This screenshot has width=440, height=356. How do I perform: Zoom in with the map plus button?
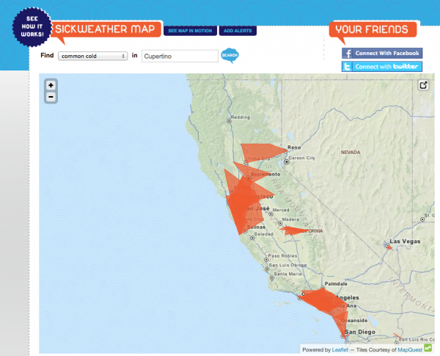pos(51,85)
